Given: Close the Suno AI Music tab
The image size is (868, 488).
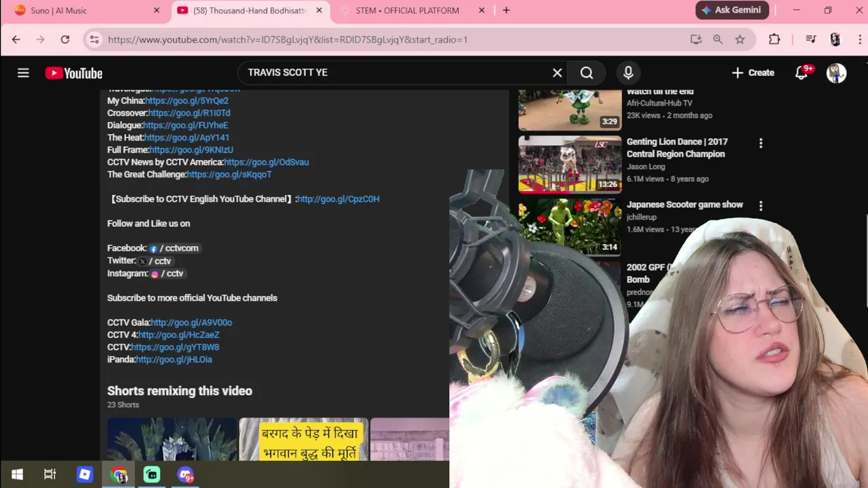Looking at the screenshot, I should pyautogui.click(x=157, y=10).
